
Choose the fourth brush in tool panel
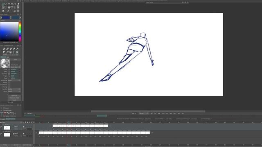(x=14, y=49)
